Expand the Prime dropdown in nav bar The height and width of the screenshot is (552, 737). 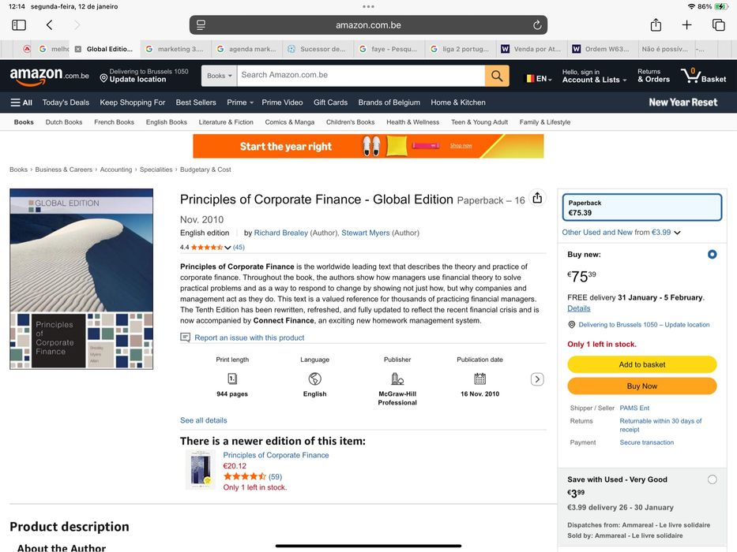pyautogui.click(x=240, y=103)
